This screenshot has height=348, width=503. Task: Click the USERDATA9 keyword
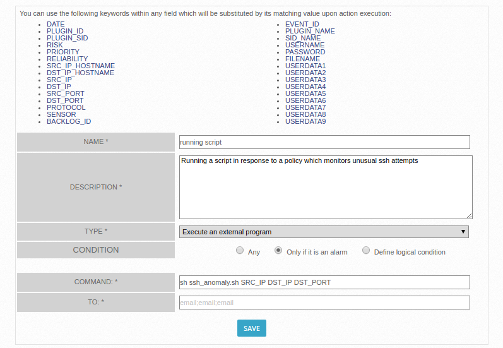(305, 121)
